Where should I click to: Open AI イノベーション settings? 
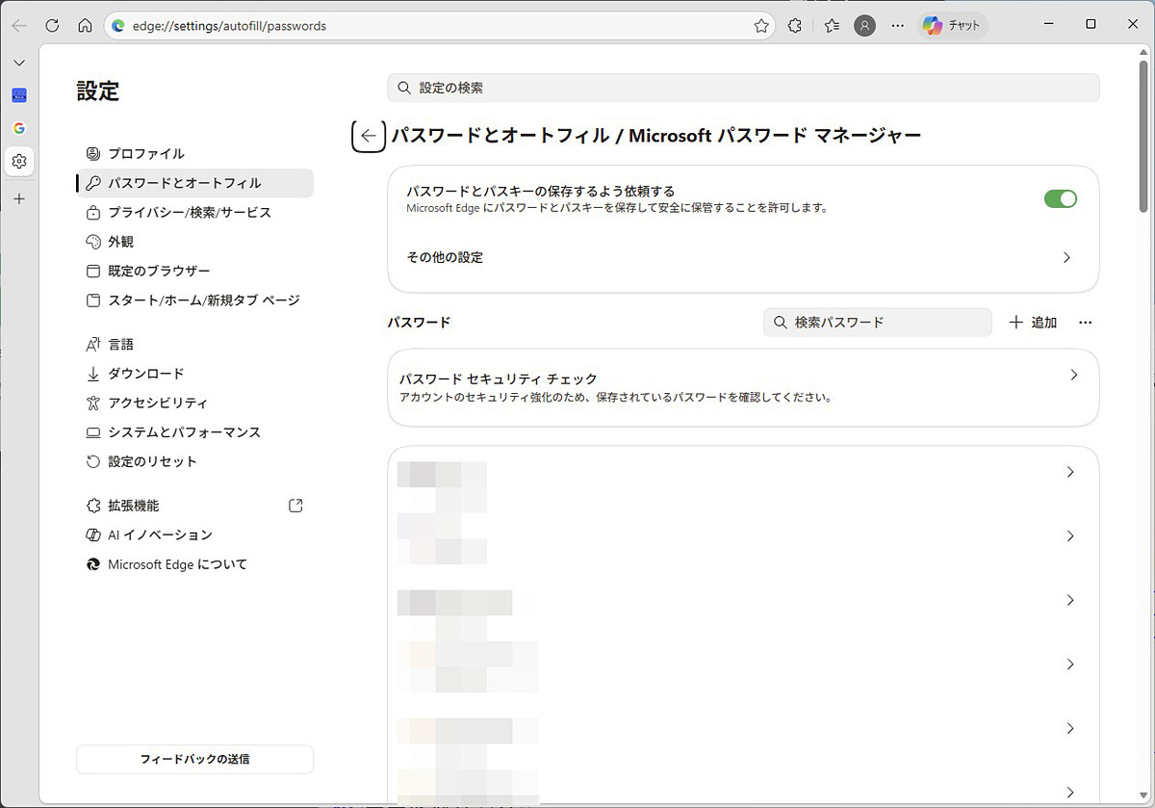click(194, 534)
